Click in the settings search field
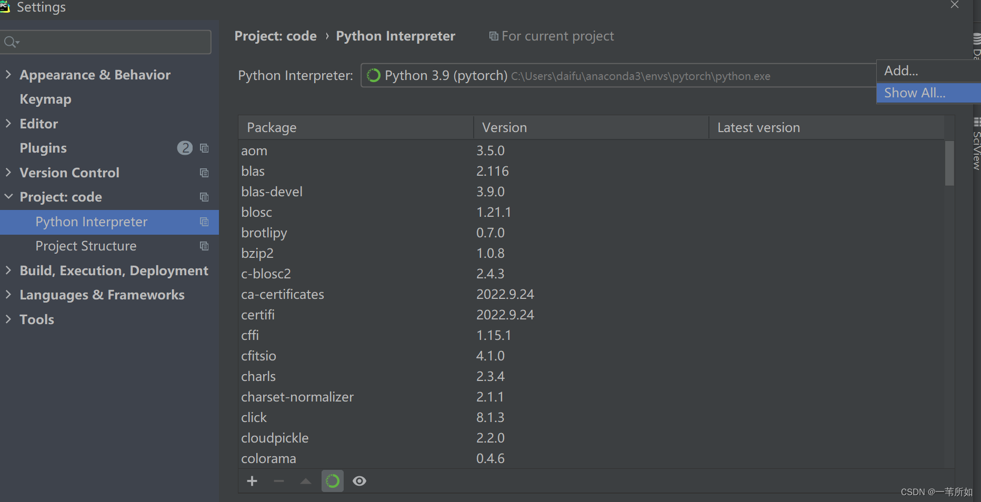The image size is (981, 502). 106,42
